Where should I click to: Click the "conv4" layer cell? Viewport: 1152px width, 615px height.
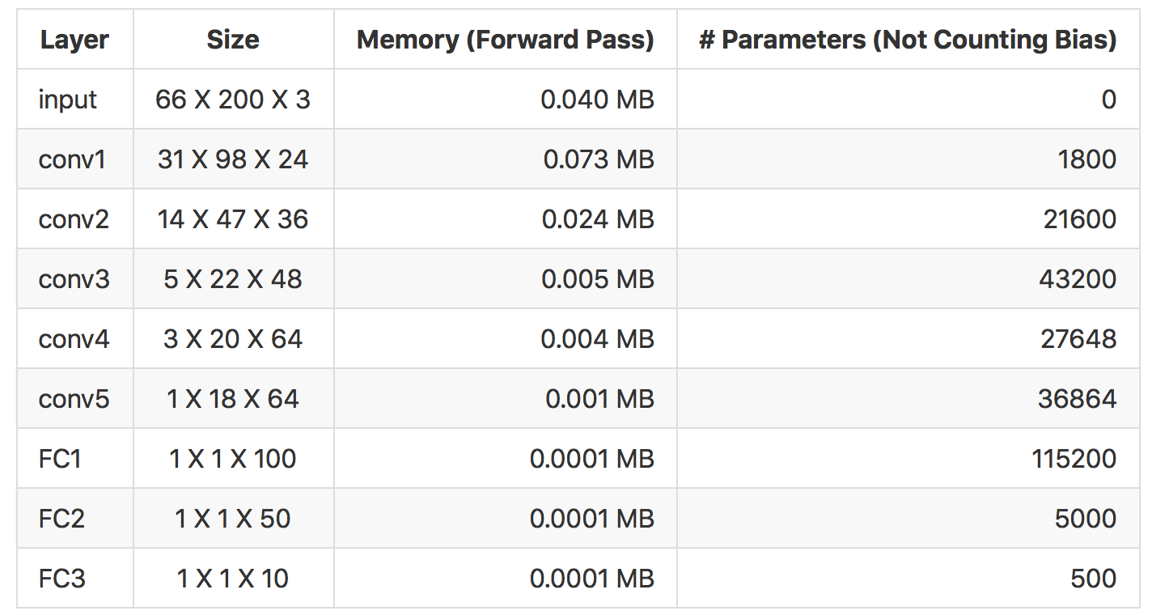point(74,339)
